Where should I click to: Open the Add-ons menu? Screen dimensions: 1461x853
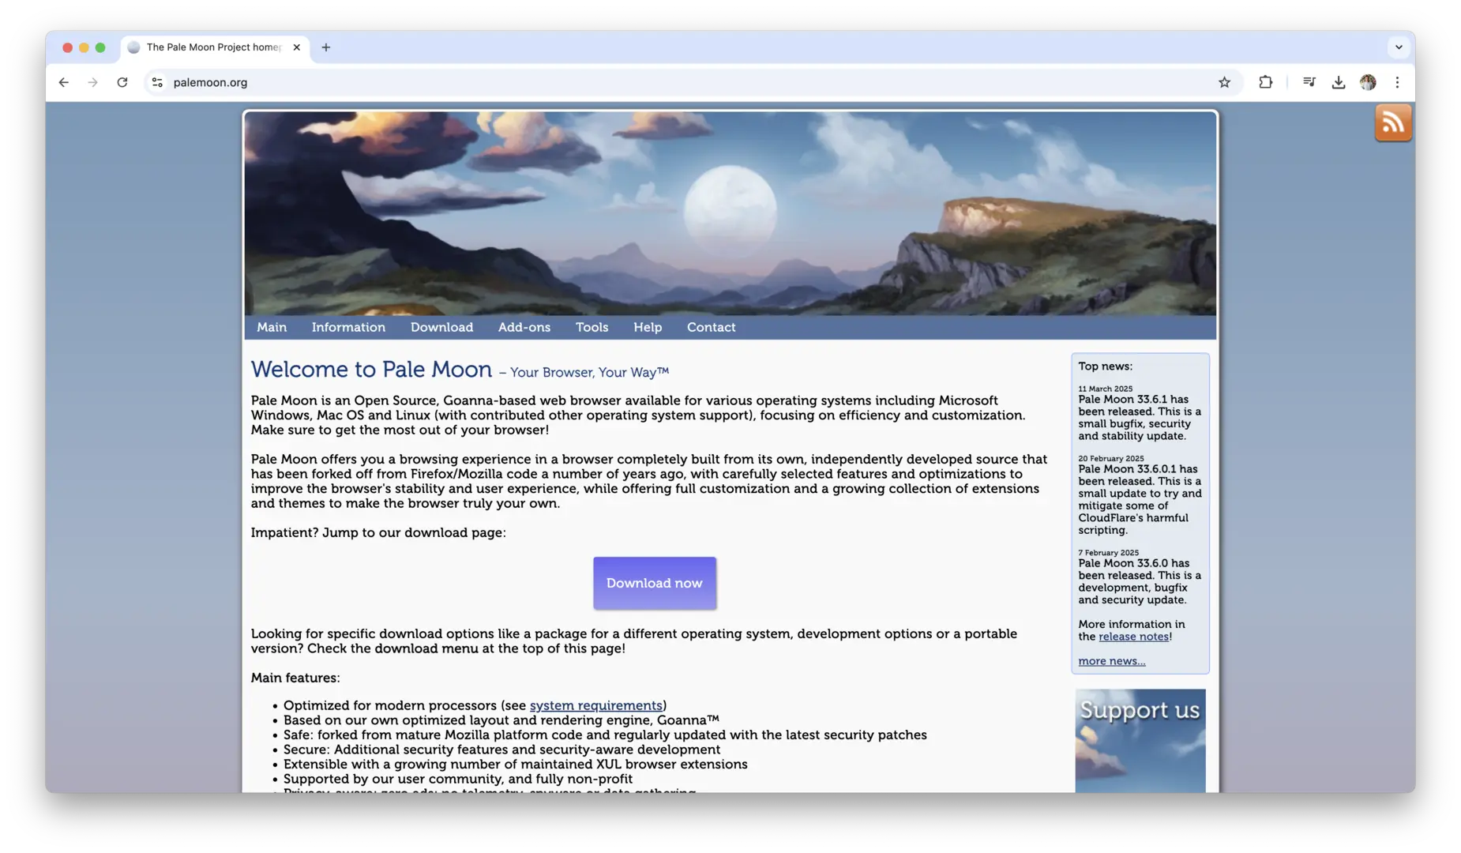pos(524,327)
